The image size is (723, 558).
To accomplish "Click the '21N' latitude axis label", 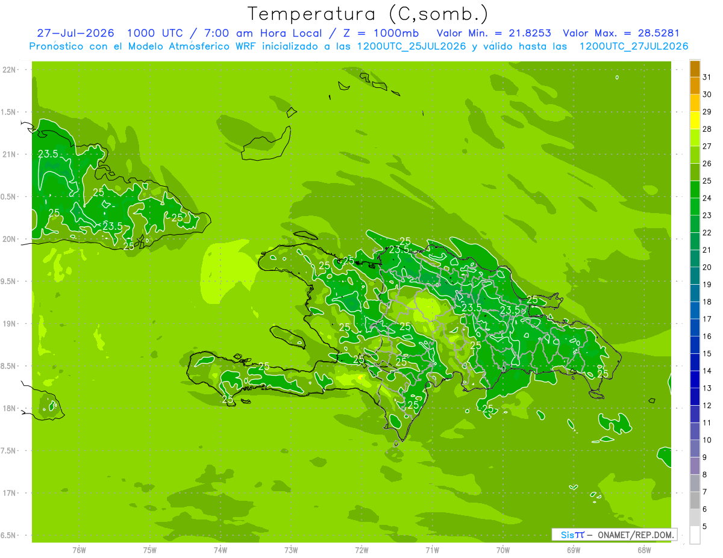I will 10,155.
